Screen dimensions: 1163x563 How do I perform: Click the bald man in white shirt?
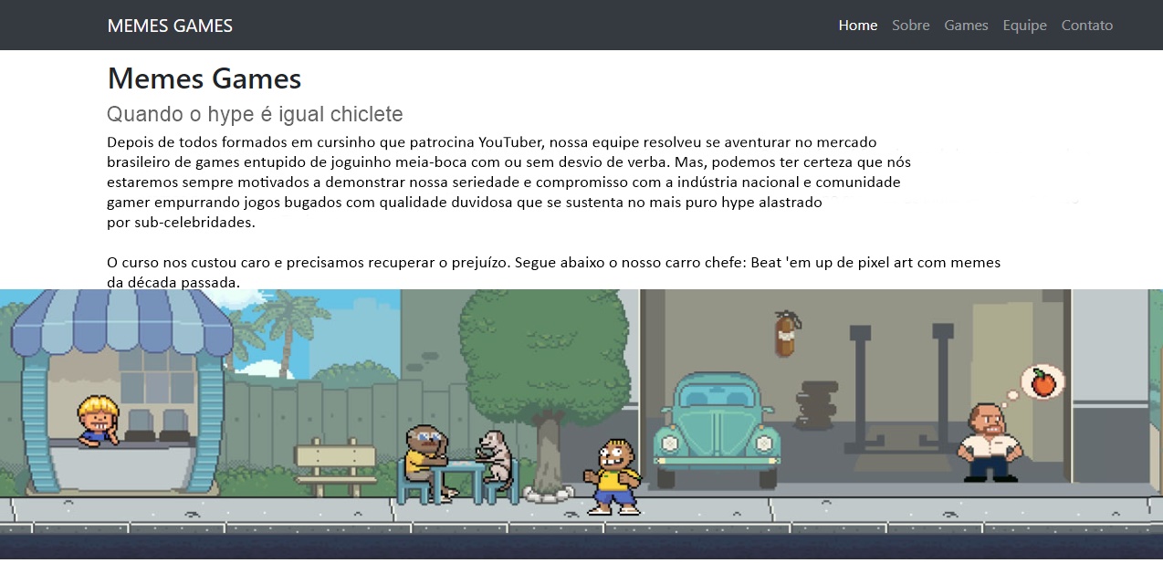coord(989,443)
